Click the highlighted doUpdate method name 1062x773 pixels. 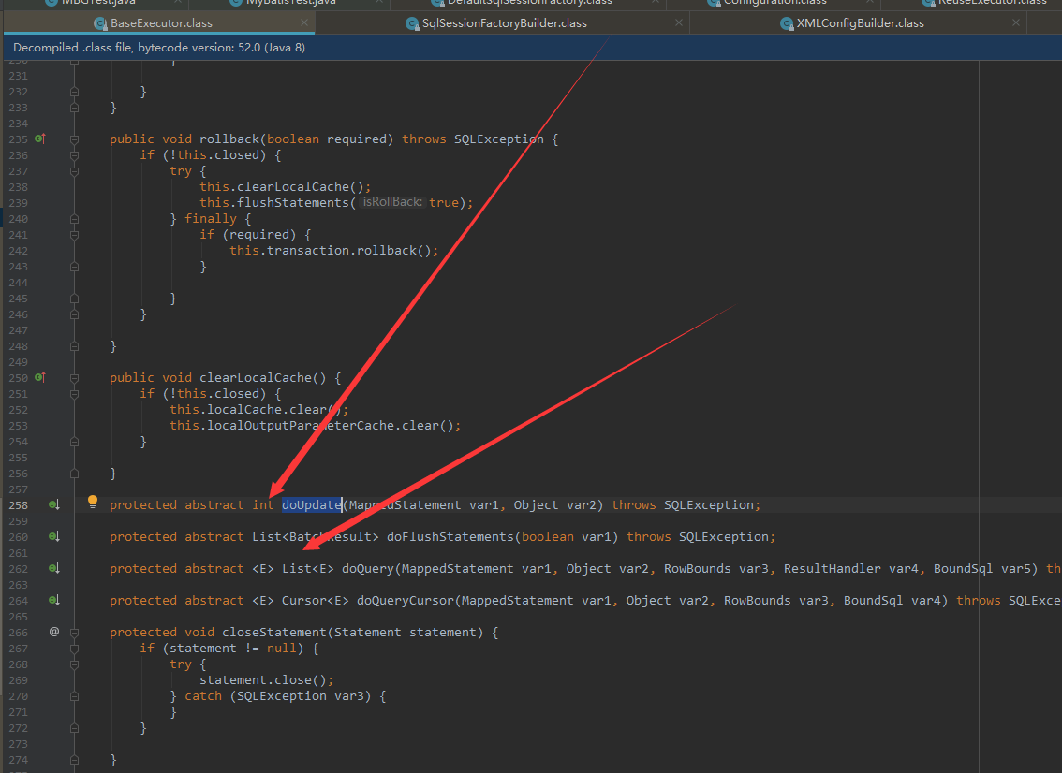pyautogui.click(x=312, y=505)
